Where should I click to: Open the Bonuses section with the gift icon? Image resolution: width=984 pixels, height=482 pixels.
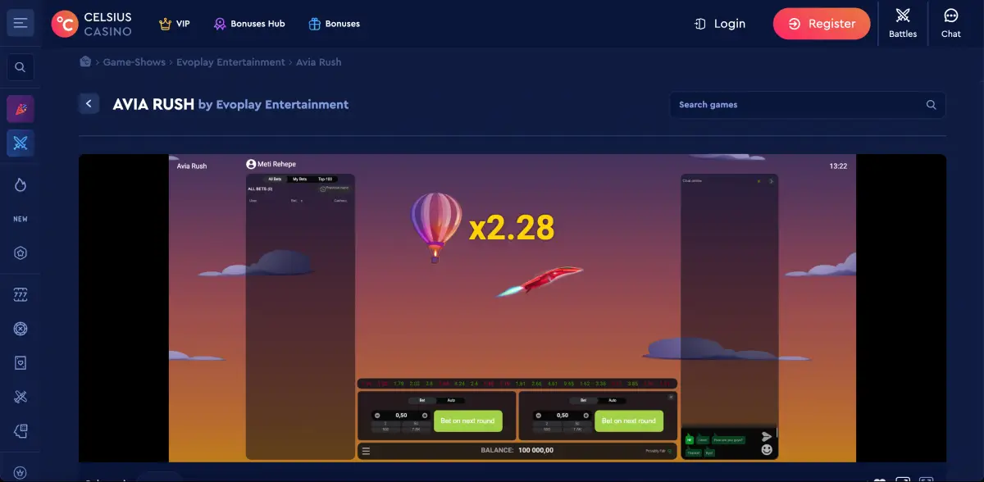tap(334, 24)
